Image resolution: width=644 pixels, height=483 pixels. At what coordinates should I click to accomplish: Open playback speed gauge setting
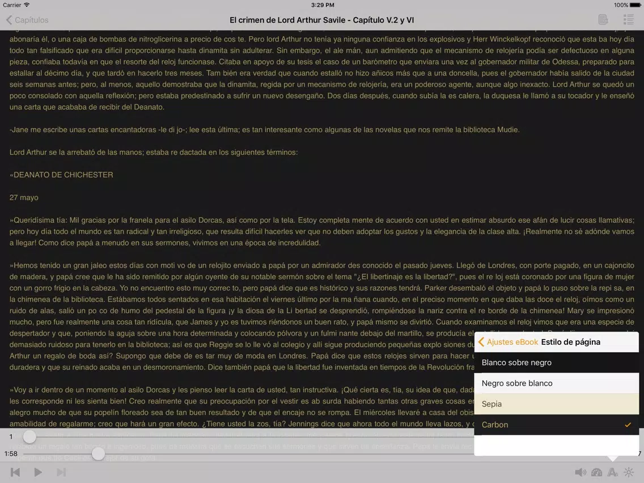(596, 472)
